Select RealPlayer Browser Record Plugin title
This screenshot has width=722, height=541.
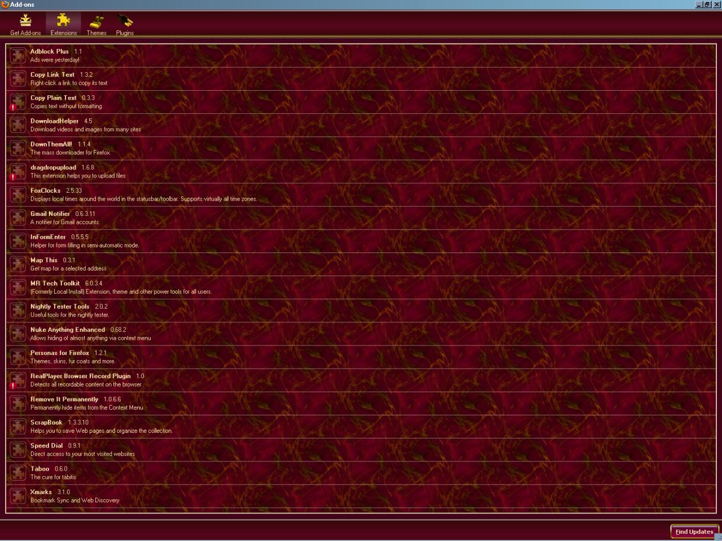tap(81, 376)
